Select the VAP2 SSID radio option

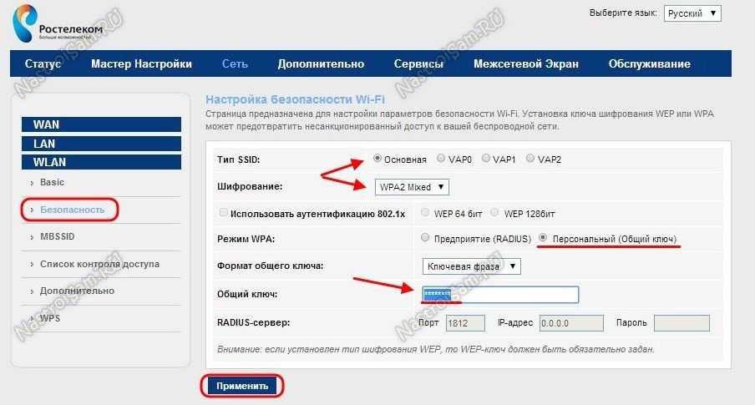532,159
